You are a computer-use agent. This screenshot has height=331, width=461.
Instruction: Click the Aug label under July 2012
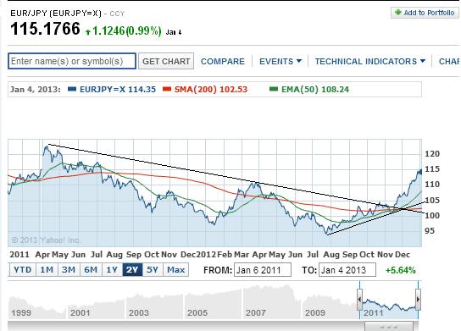(x=331, y=254)
